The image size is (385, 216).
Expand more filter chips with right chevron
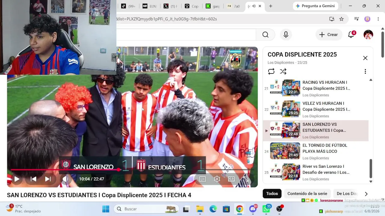[x=366, y=194]
